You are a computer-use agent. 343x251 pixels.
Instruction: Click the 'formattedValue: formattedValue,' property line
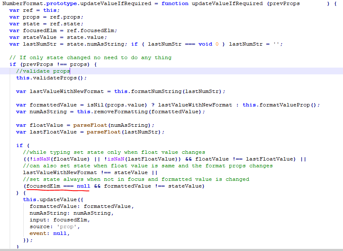coord(82,206)
